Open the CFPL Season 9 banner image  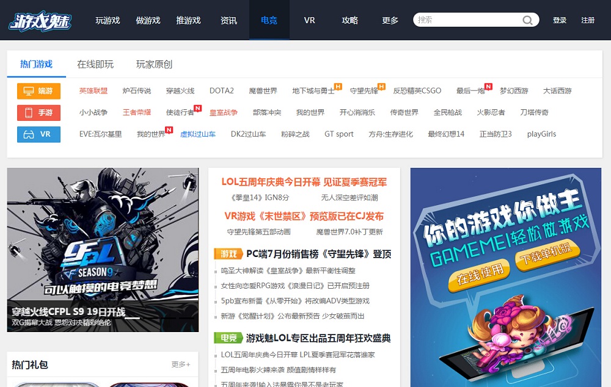click(x=103, y=250)
